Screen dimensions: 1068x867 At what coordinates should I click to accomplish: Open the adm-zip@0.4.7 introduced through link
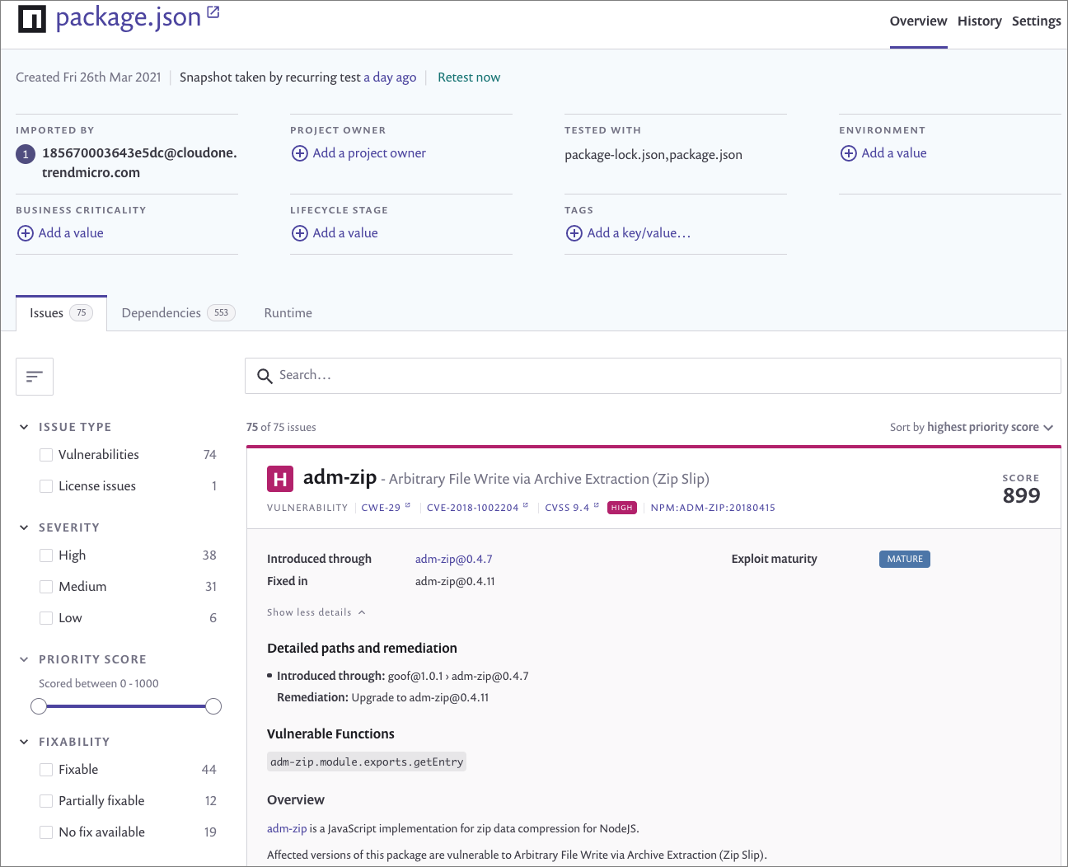pos(453,559)
